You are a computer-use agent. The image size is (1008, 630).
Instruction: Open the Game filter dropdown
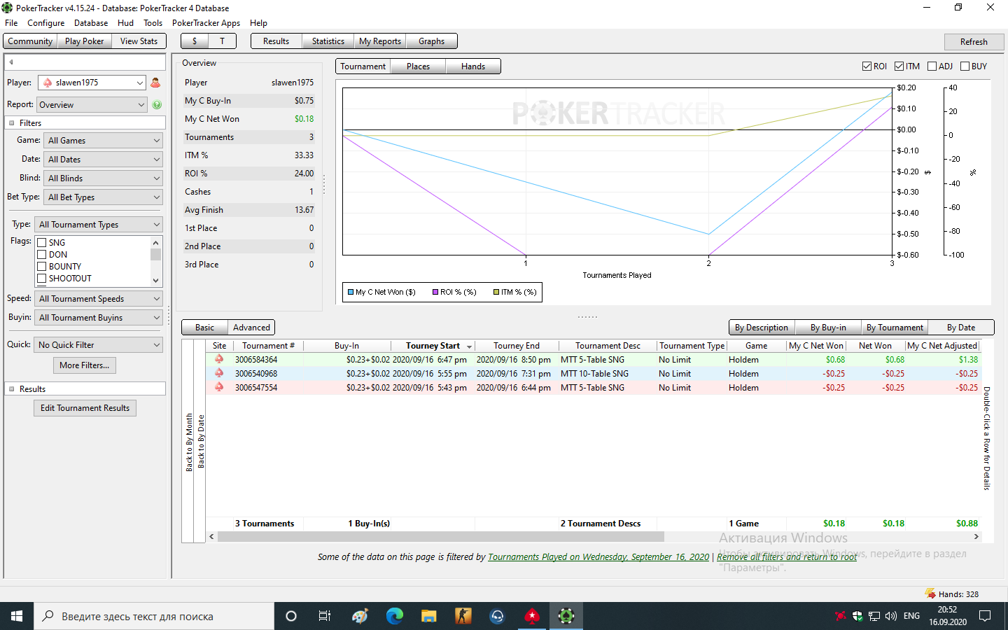pos(103,141)
